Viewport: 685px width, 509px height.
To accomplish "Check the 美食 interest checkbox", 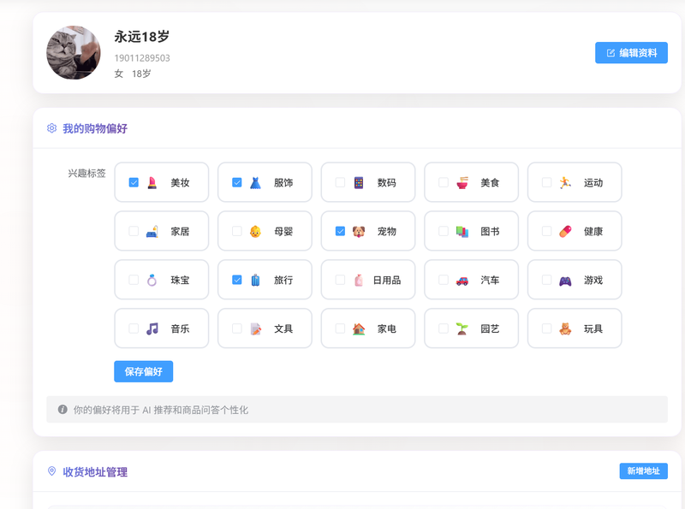I will pyautogui.click(x=444, y=182).
